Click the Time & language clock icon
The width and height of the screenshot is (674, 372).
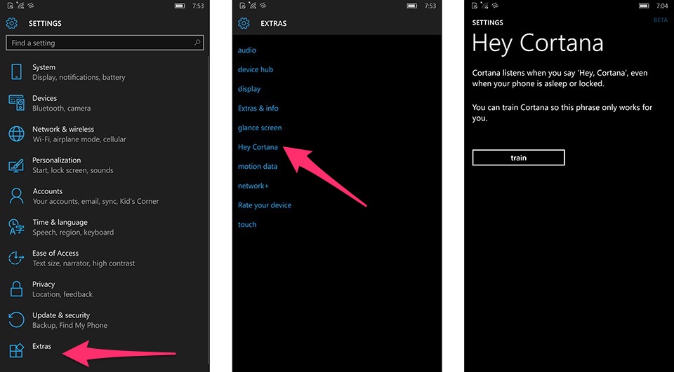(16, 227)
